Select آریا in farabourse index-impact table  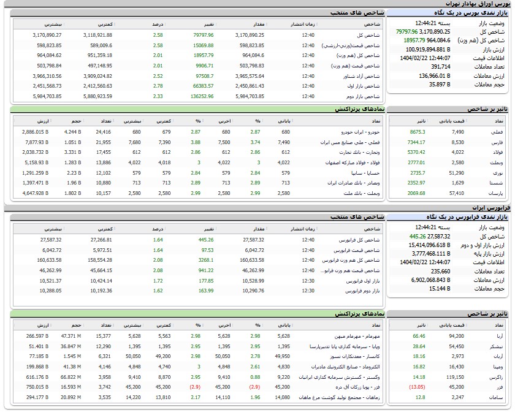(498, 336)
